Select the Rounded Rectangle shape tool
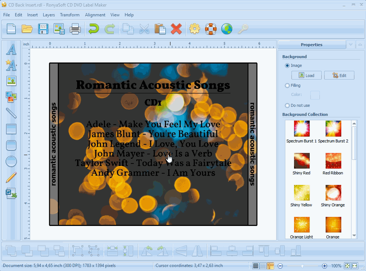 (11, 145)
